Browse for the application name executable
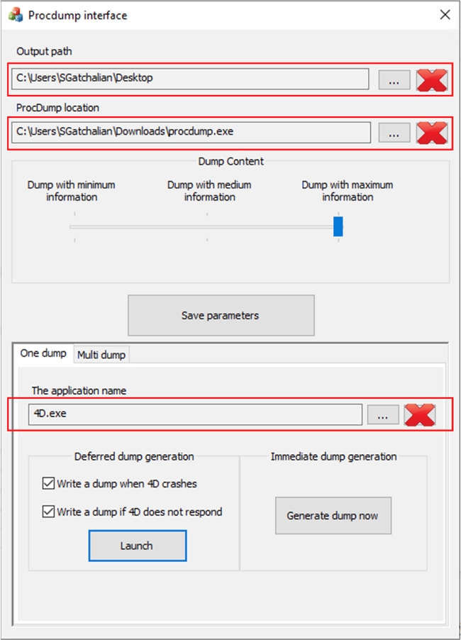Screen dimensions: 461x640 tap(382, 415)
